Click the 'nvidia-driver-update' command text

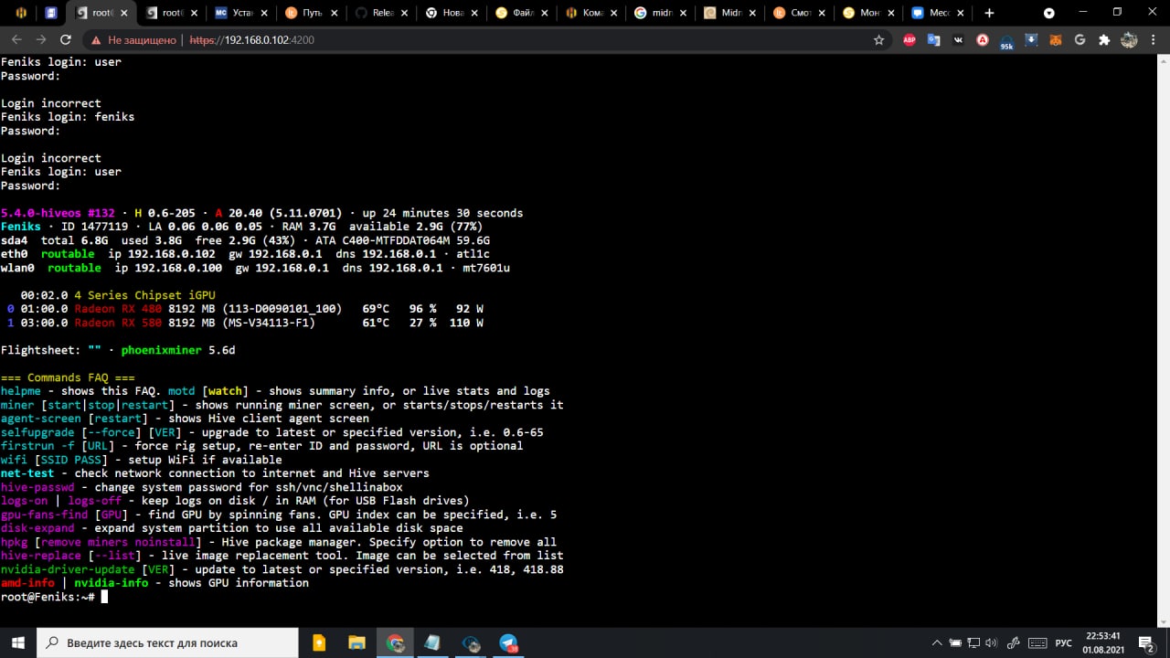68,569
